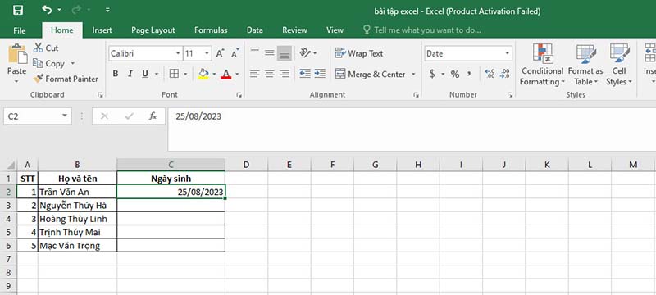Increase font size with the larger A
This screenshot has width=656, height=295.
220,53
